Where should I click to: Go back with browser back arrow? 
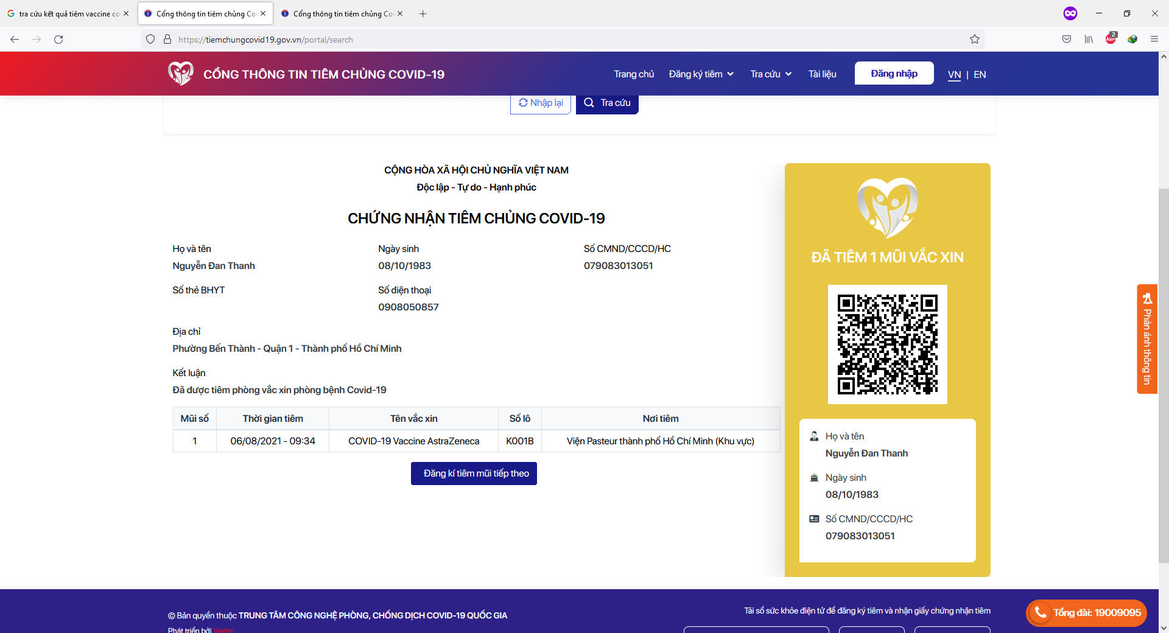pos(15,40)
